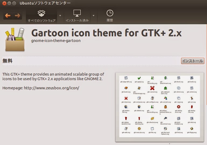Open the icon theme screenshot thumbnail
Image resolution: width=207 pixels, height=145 pixels.
(x=159, y=107)
